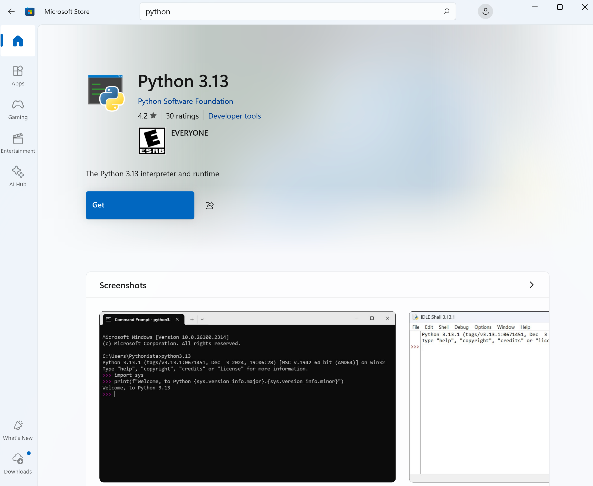Open the AI Hub section
Viewport: 593px width, 486px height.
click(18, 176)
